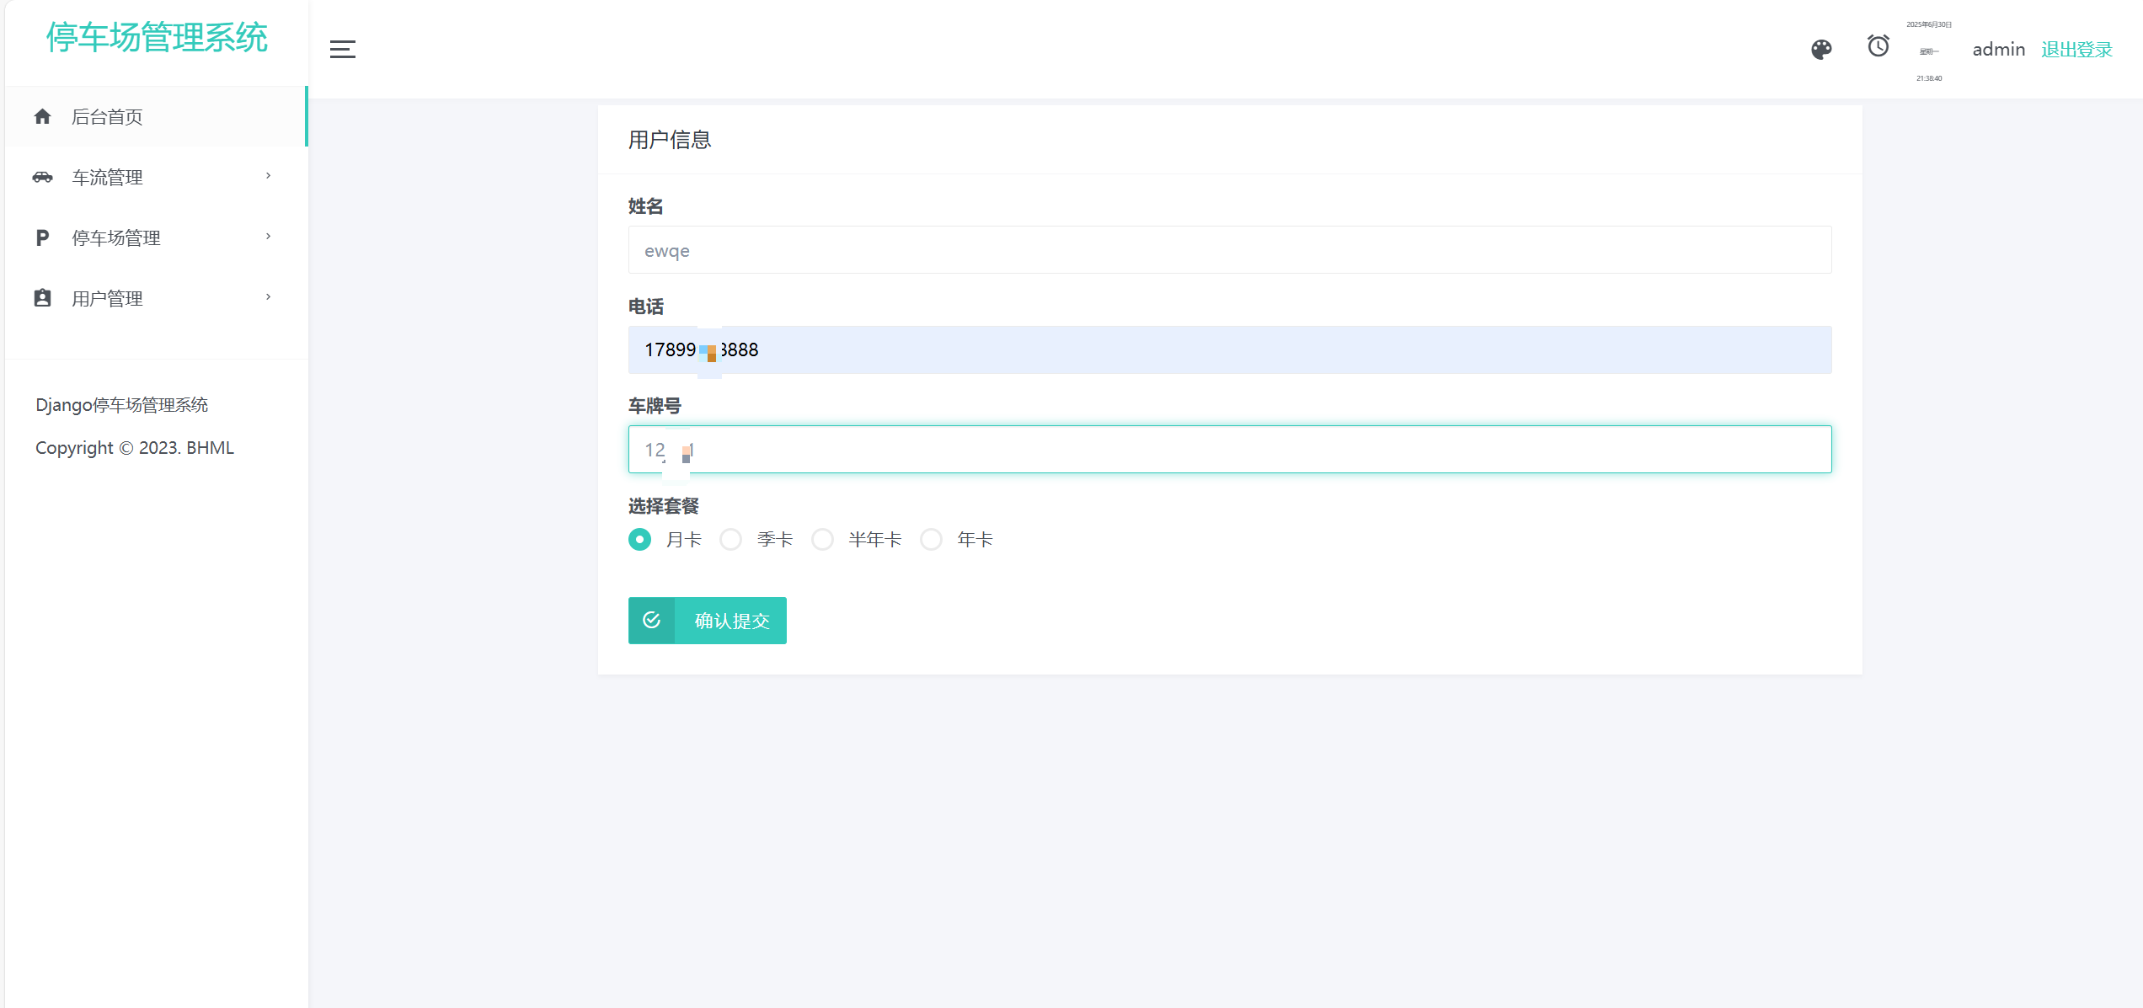The image size is (2143, 1008).
Task: Click the admin username in header
Action: [x=1998, y=50]
